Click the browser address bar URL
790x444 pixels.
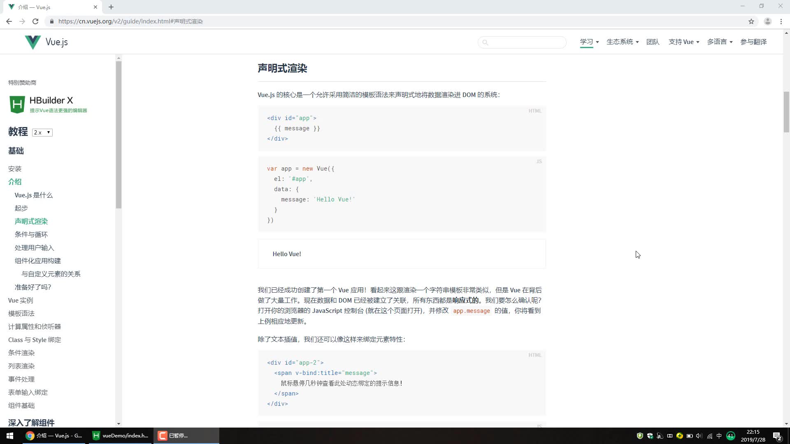(x=130, y=21)
